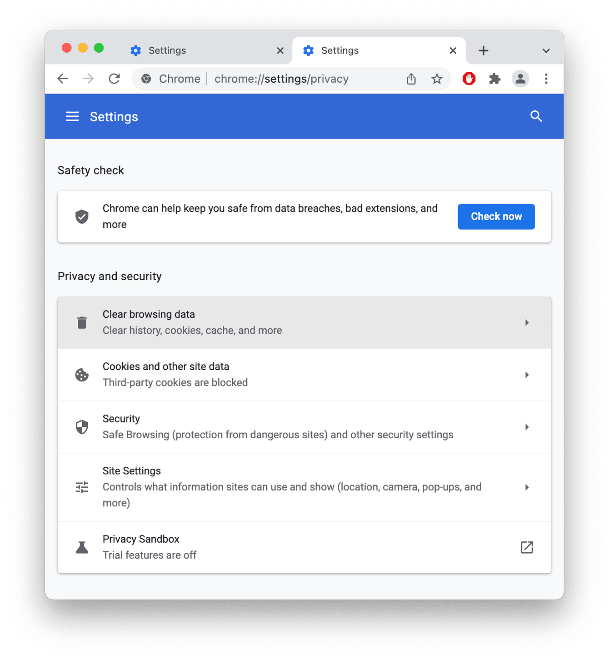Screen dimensions: 609x659
Task: Open the Settings hamburger menu
Action: 72,116
